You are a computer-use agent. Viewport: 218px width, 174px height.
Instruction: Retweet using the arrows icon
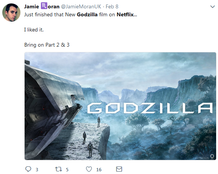(x=59, y=169)
